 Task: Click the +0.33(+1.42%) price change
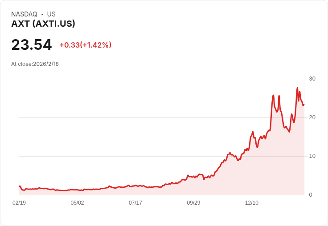pyautogui.click(x=86, y=45)
